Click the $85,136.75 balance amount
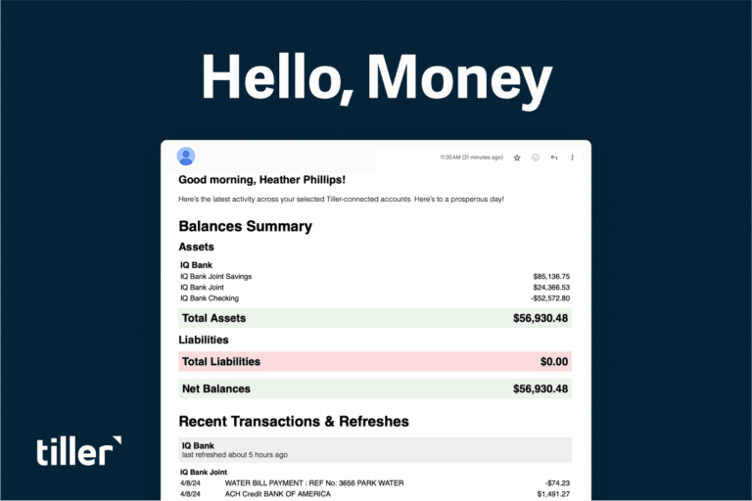752x501 pixels. coord(551,277)
